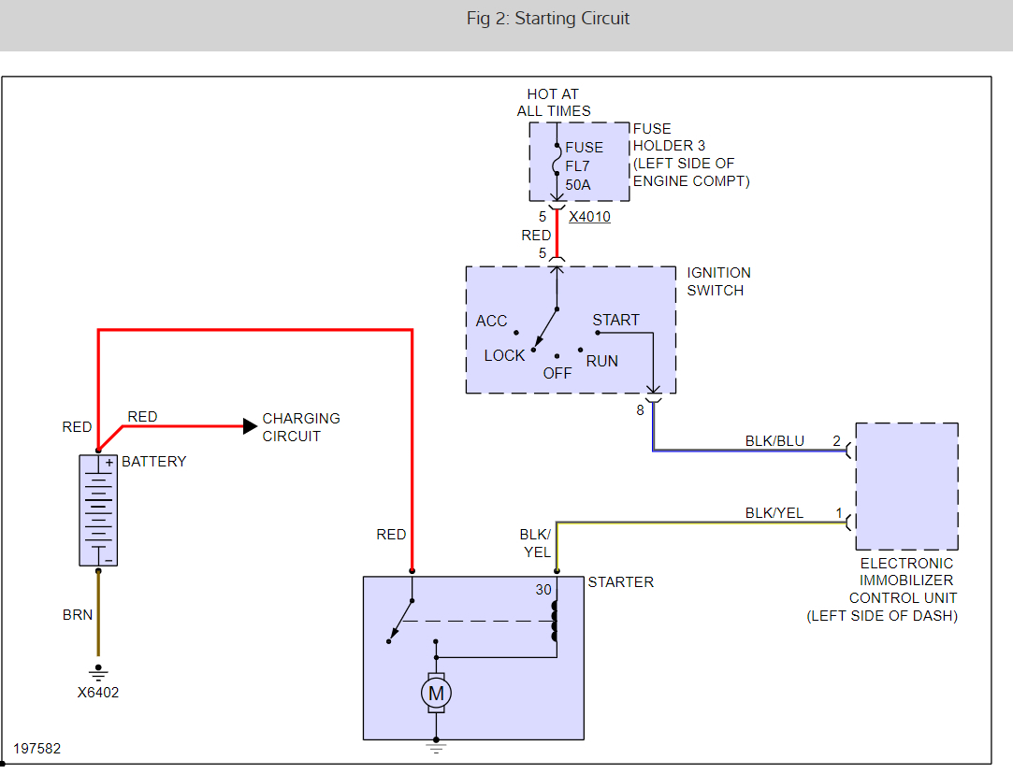Open the X4010 connector link
The width and height of the screenshot is (1013, 774).
click(588, 216)
